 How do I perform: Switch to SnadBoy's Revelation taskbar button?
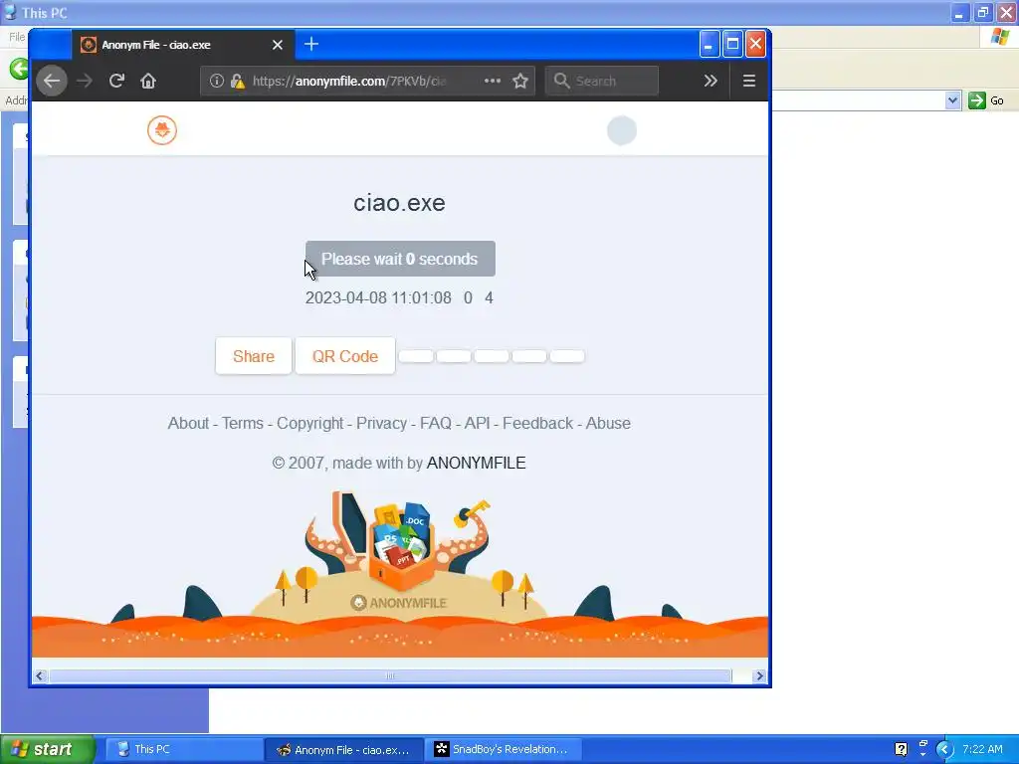coord(503,749)
